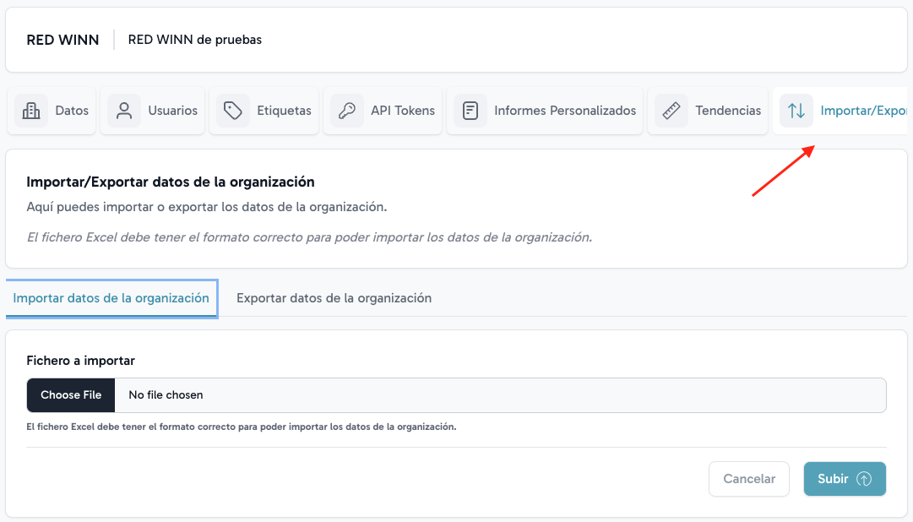
Task: Go to the Etiquetas tab label
Action: pos(284,111)
